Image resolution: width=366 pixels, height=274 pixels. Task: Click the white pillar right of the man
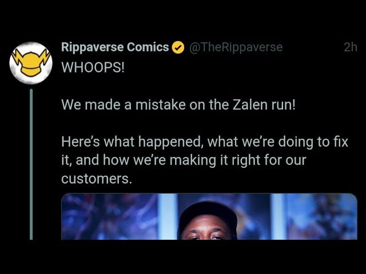[279, 216]
